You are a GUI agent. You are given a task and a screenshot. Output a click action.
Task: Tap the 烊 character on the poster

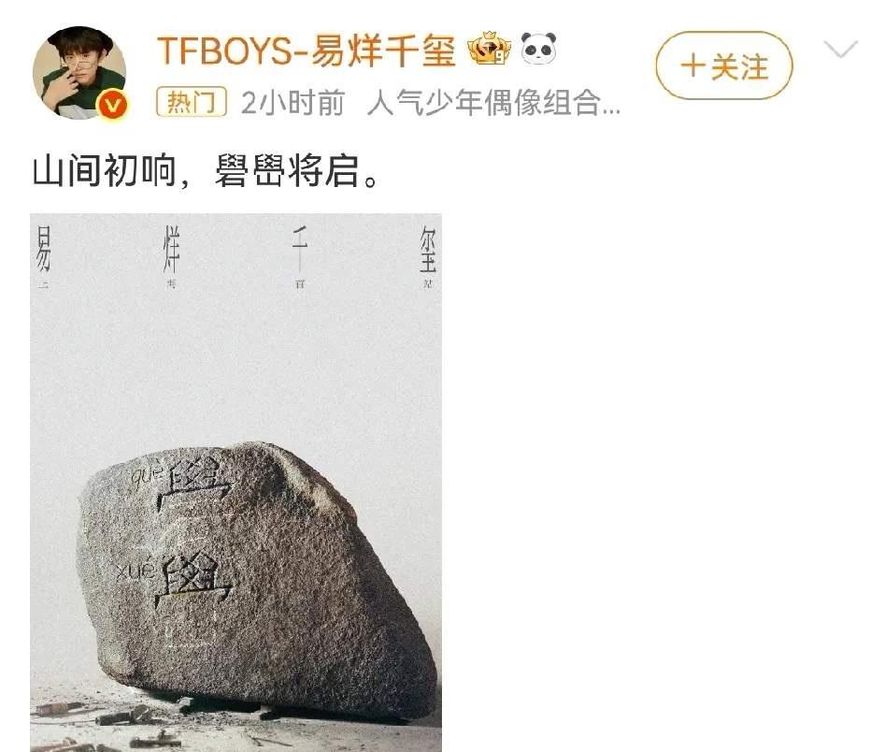171,248
